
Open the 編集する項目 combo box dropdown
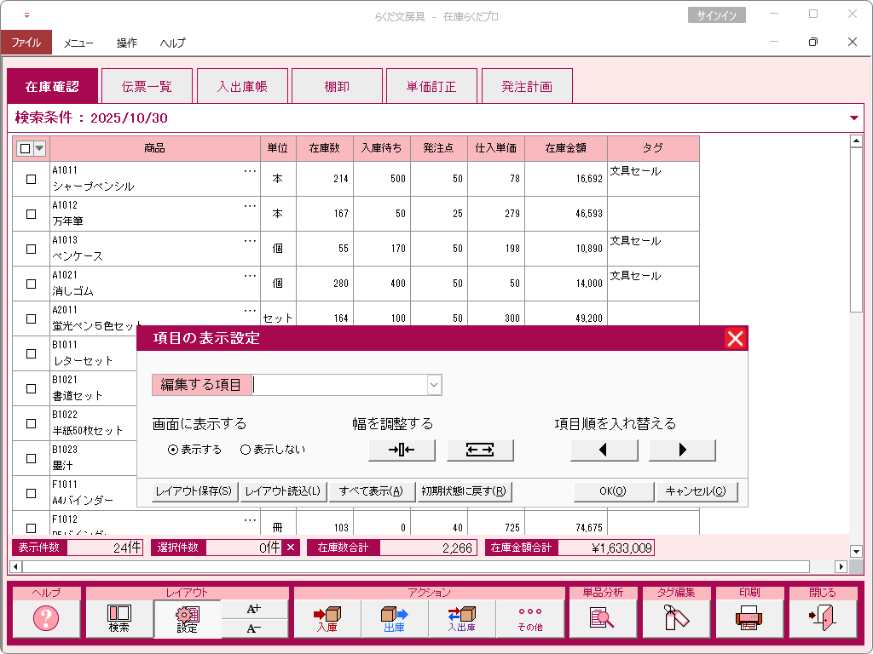coord(434,385)
